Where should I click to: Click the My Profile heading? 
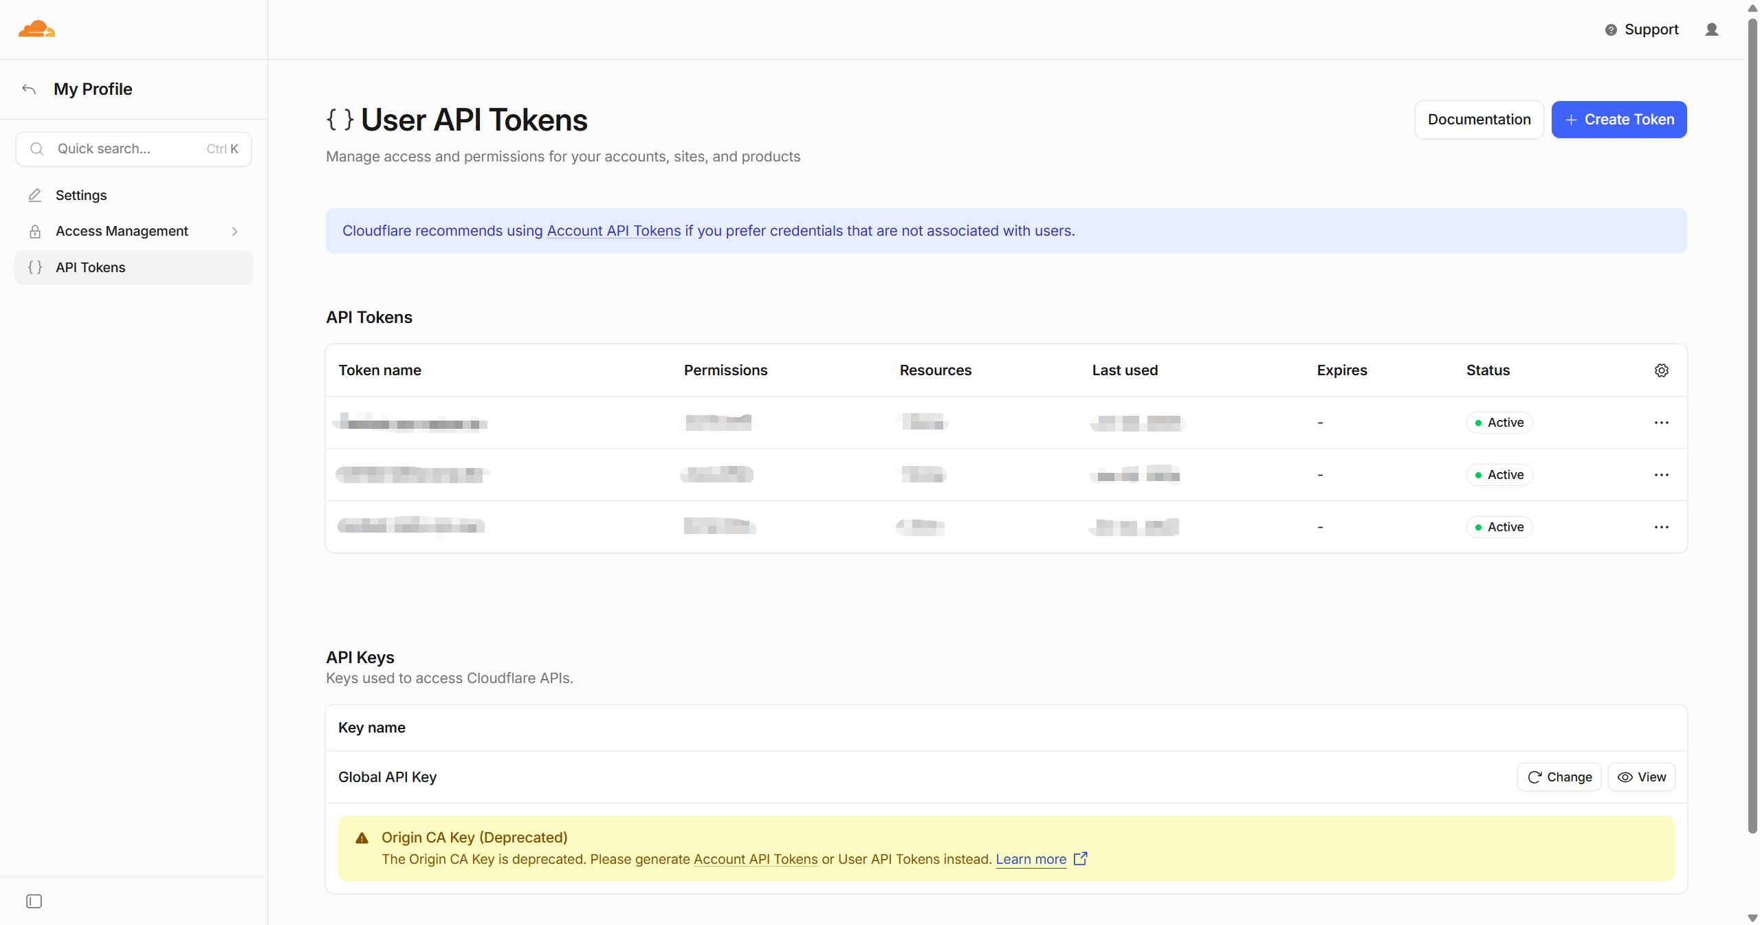click(x=93, y=89)
